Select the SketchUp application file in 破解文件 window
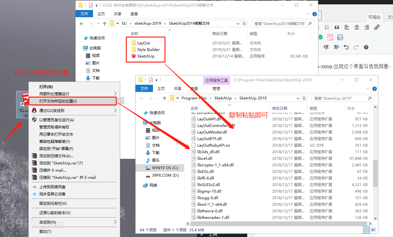Image resolution: width=393 pixels, height=237 pixels. coord(146,56)
